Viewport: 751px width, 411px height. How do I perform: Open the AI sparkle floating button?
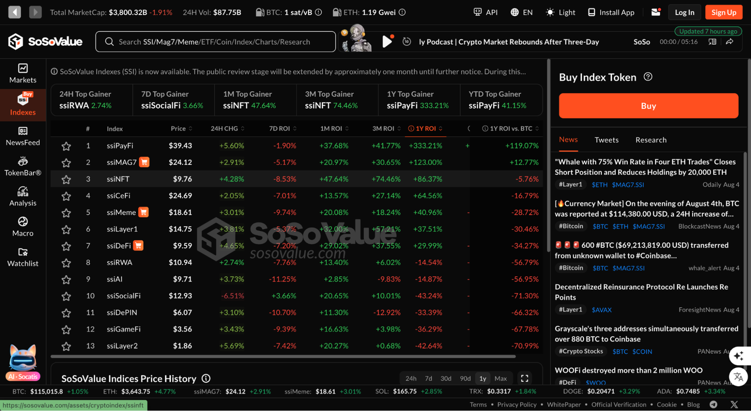[738, 356]
